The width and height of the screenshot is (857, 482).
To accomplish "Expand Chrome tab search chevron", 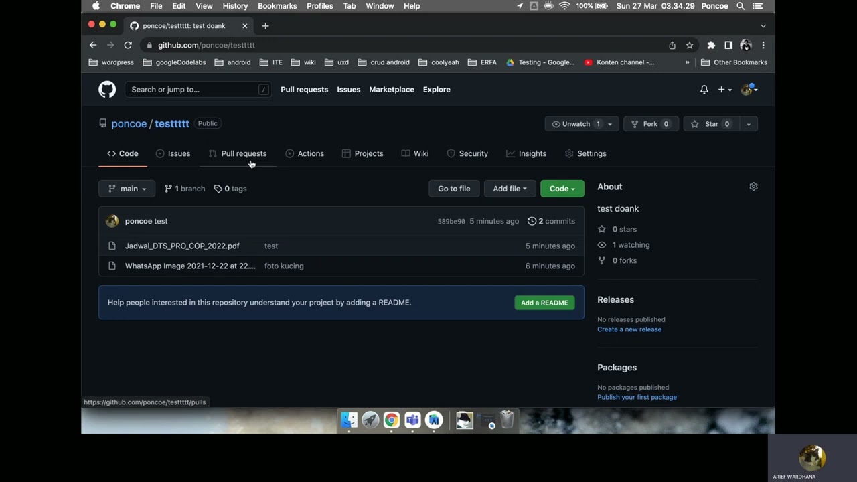I will [763, 26].
